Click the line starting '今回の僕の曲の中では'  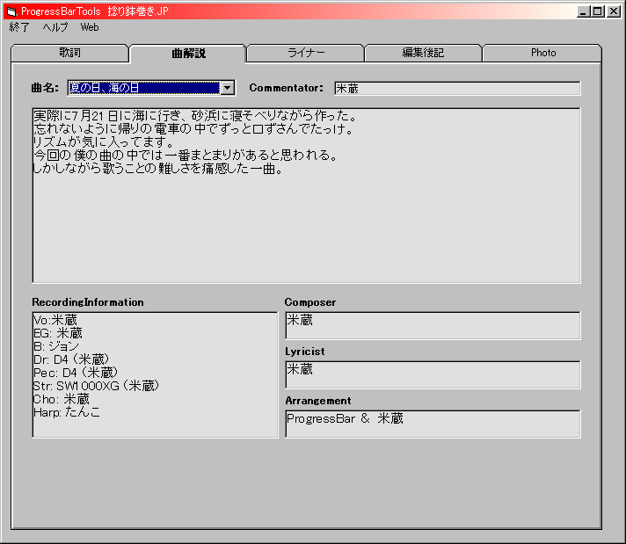pyautogui.click(x=186, y=155)
